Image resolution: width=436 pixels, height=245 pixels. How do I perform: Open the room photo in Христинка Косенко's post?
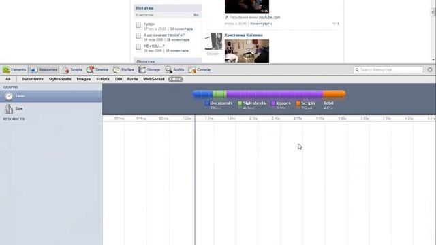(247, 51)
